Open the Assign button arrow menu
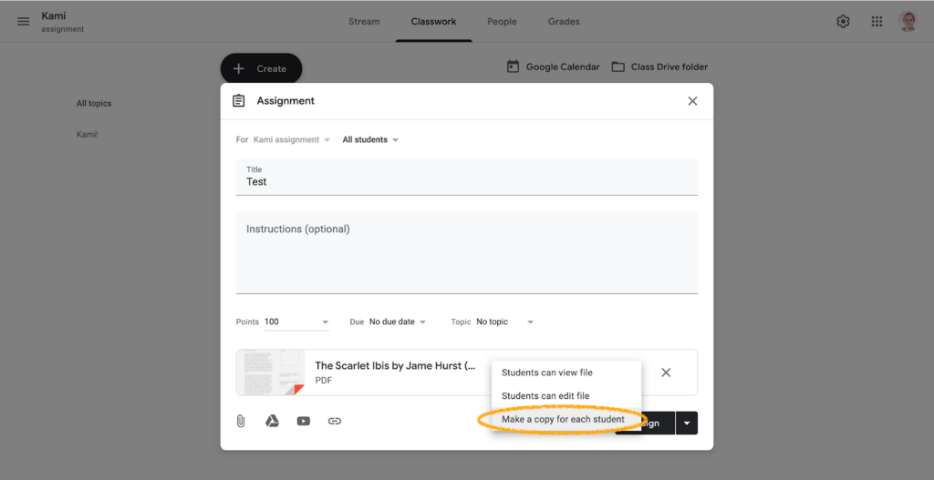Viewport: 934px width, 480px height. tap(687, 424)
